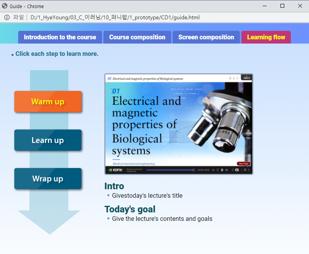
Task: Close the Guide Chrome window
Action: click(x=300, y=6)
